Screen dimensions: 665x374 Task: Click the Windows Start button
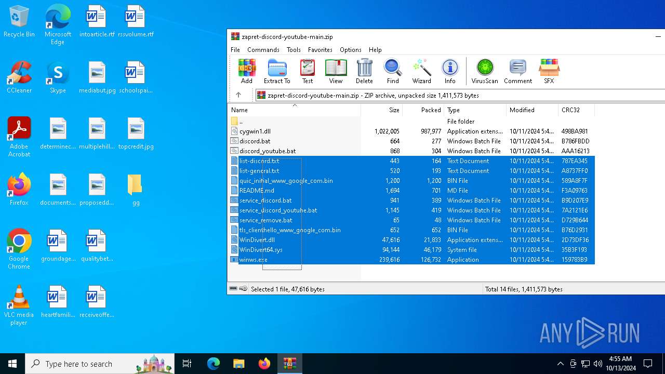[x=12, y=364]
